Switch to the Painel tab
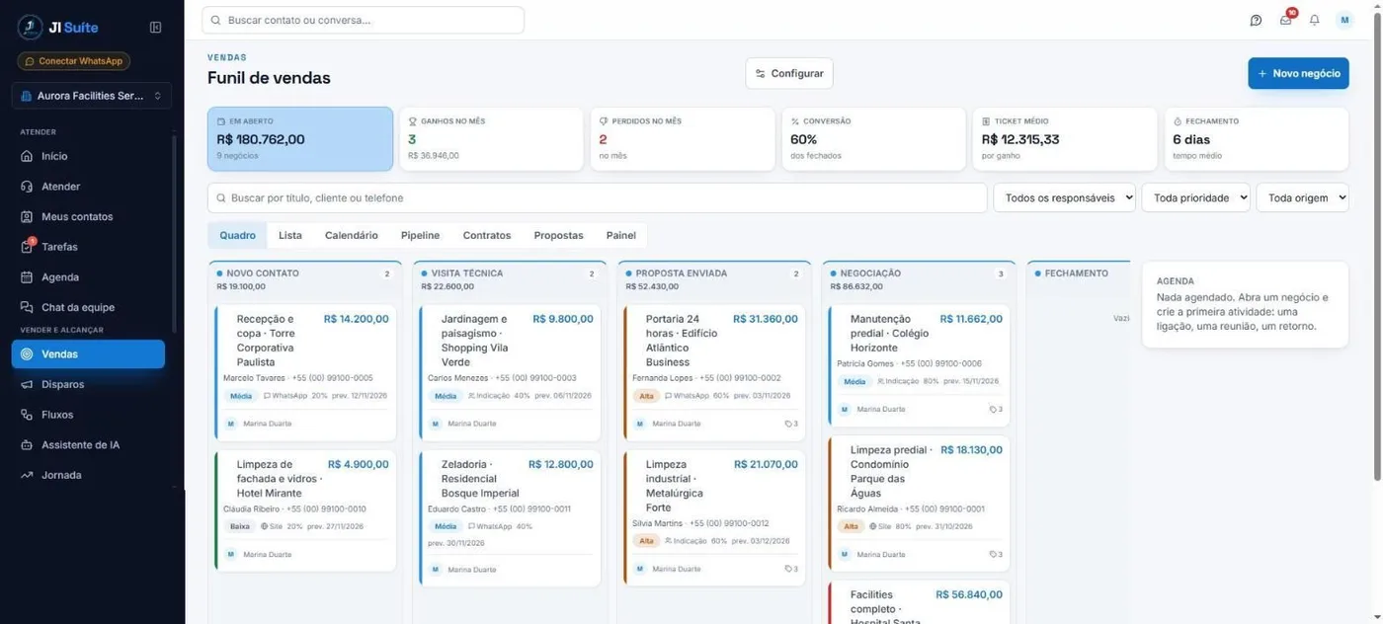The width and height of the screenshot is (1383, 624). 621,235
